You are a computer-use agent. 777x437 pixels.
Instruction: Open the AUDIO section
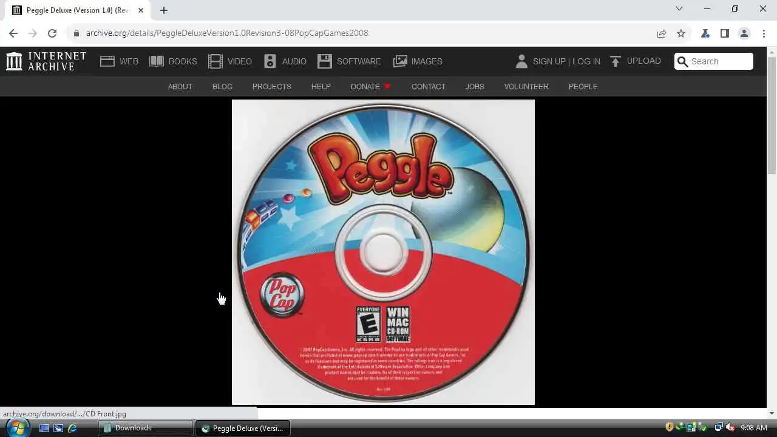285,61
